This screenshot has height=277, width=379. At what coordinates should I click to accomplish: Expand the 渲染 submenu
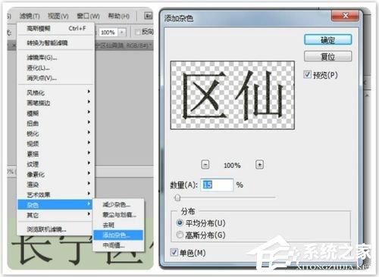pyautogui.click(x=55, y=185)
